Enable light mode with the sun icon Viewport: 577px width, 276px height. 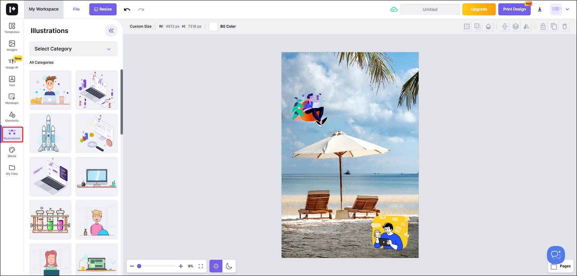pos(216,266)
